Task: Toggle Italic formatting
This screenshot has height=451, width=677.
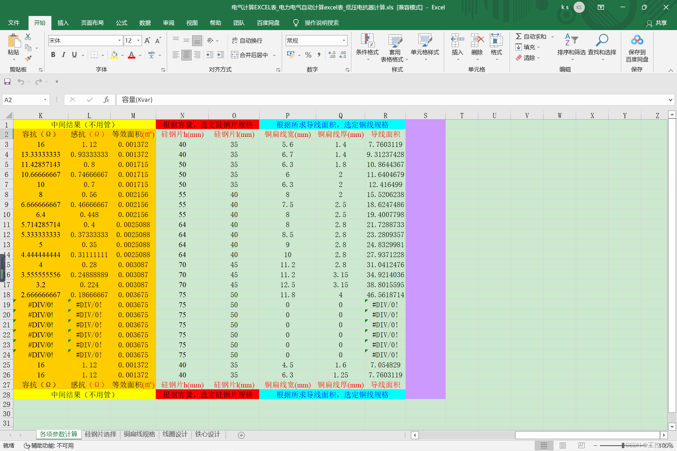Action: click(x=64, y=55)
